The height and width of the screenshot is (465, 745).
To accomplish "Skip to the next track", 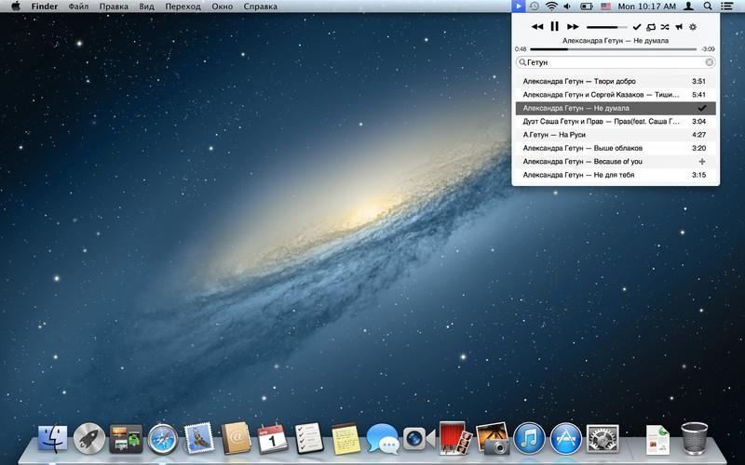I will pos(573,27).
